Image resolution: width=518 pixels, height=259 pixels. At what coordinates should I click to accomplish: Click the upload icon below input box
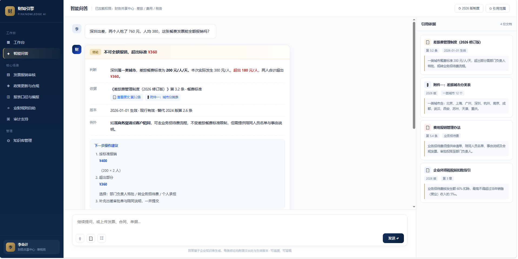80,238
